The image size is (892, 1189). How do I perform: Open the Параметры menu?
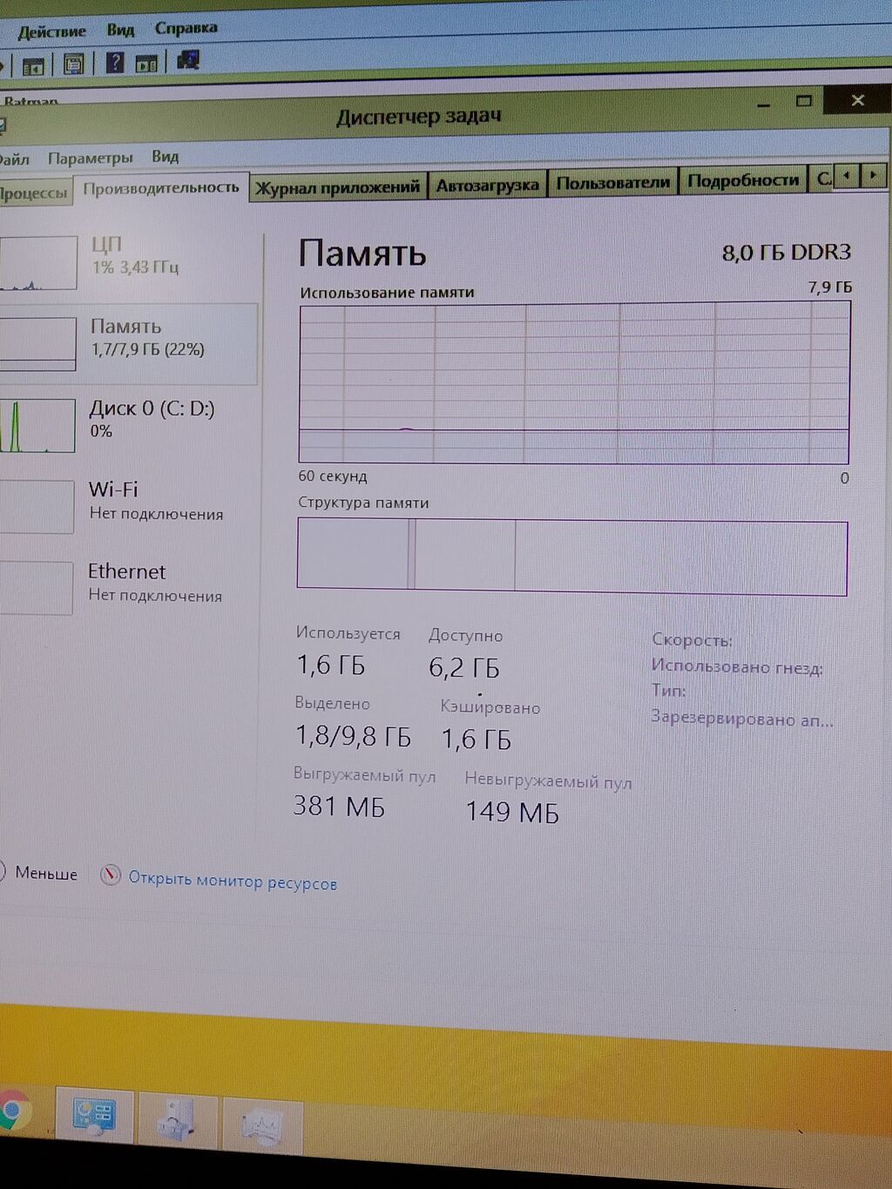(90, 158)
